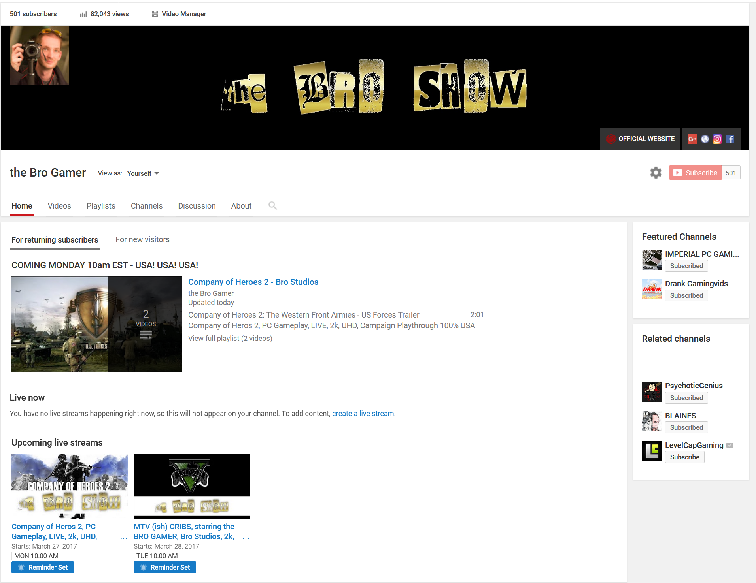The width and height of the screenshot is (756, 583).
Task: Open GTA V MTV CRIBS stream thumbnail
Action: pos(192,486)
